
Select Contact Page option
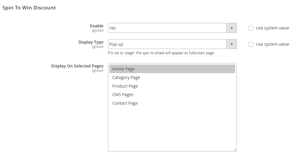click(125, 103)
